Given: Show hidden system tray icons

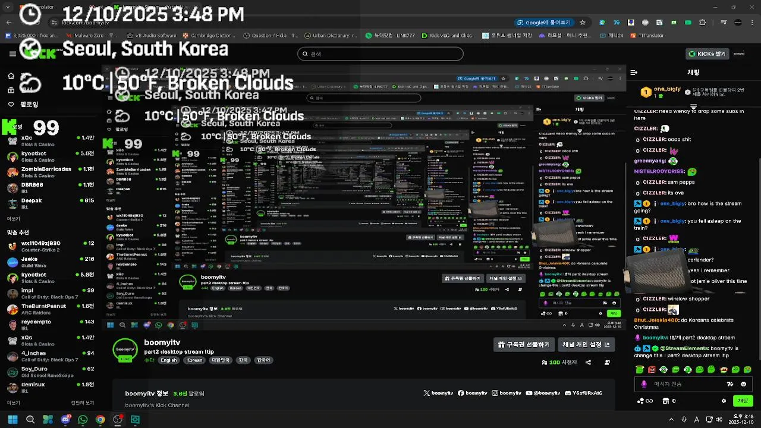Looking at the screenshot, I should click(x=672, y=420).
